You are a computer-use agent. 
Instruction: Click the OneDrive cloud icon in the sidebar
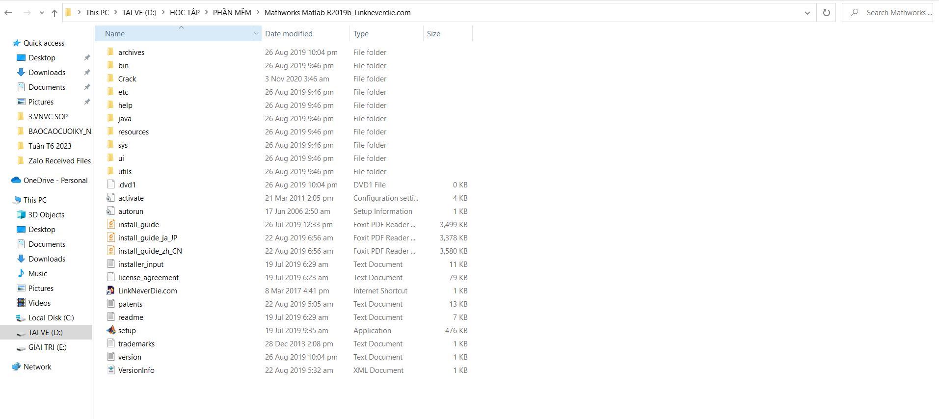16,180
